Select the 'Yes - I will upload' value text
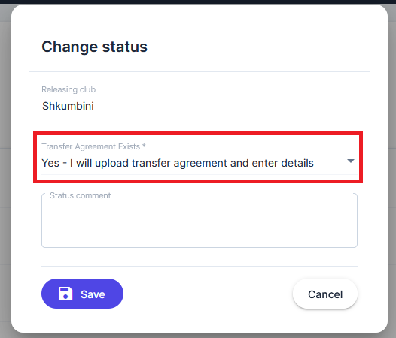This screenshot has height=338, width=396. pyautogui.click(x=178, y=163)
